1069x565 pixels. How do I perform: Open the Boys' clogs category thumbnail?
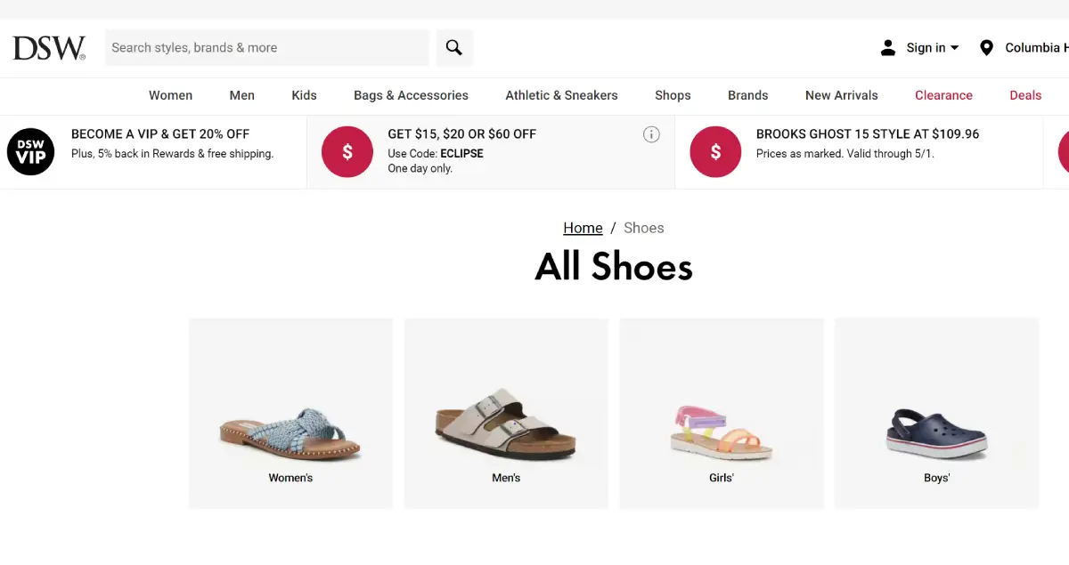pyautogui.click(x=936, y=412)
